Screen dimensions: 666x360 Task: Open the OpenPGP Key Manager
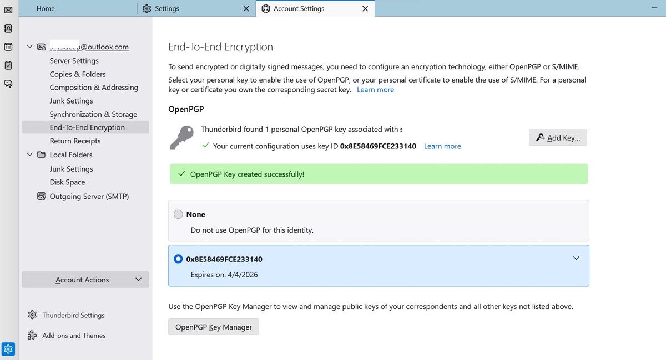tap(214, 327)
